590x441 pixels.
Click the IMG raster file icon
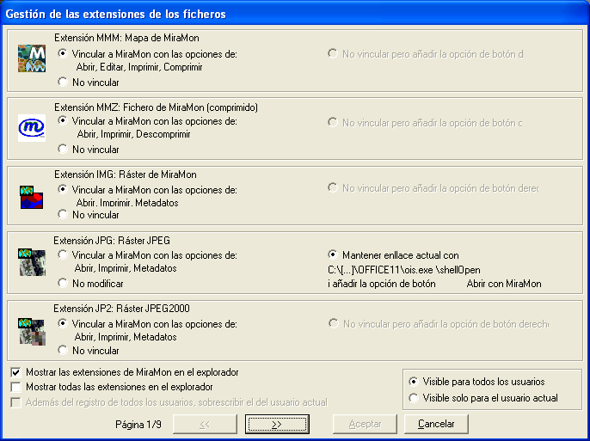point(32,197)
